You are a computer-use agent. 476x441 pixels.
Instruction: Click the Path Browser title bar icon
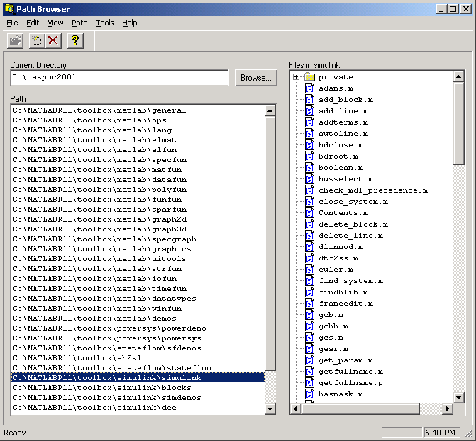pos(9,8)
